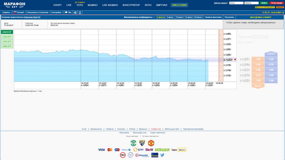285x160 pixels.
Task: Select the GBP/JPY currency pair
Action: [7, 46]
